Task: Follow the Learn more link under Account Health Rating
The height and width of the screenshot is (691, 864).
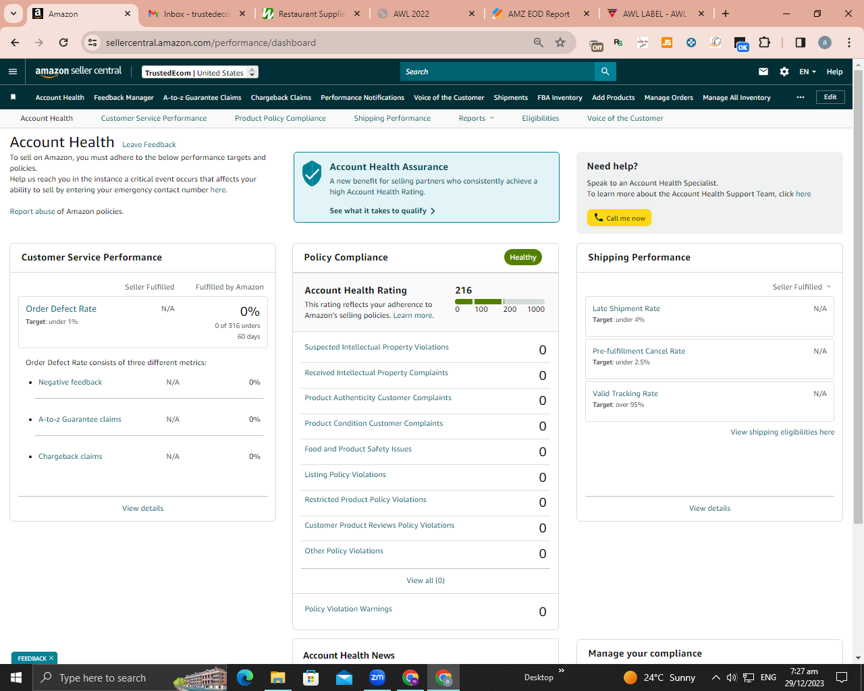Action: [x=413, y=315]
